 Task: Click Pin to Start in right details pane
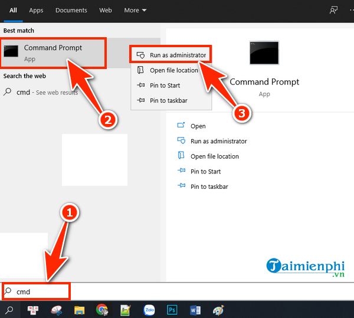tap(205, 172)
